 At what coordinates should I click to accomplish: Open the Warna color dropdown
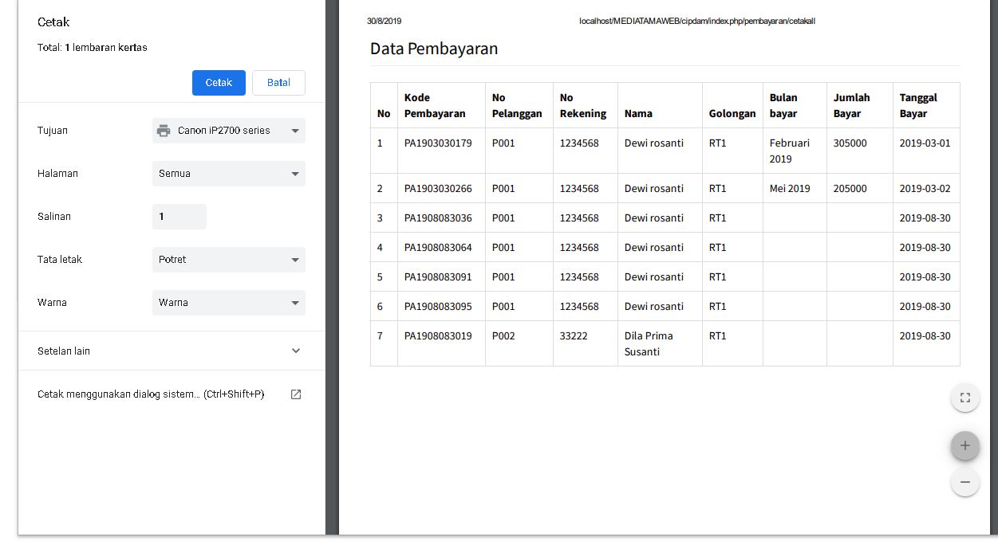coord(229,303)
